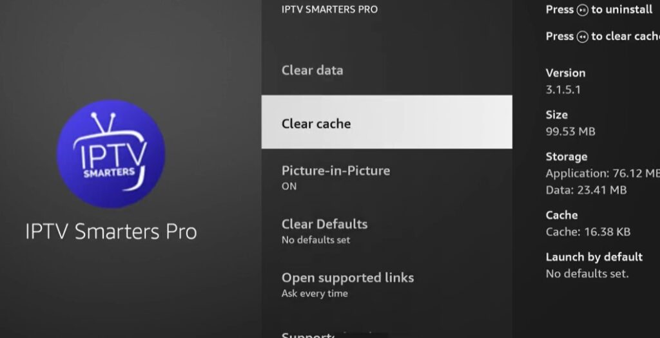Click the play/pause icon in uninstall hint

[583, 10]
